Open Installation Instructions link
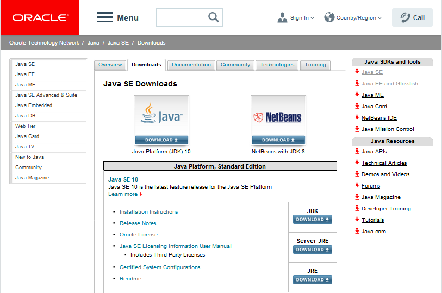442x293 pixels. pyautogui.click(x=148, y=212)
